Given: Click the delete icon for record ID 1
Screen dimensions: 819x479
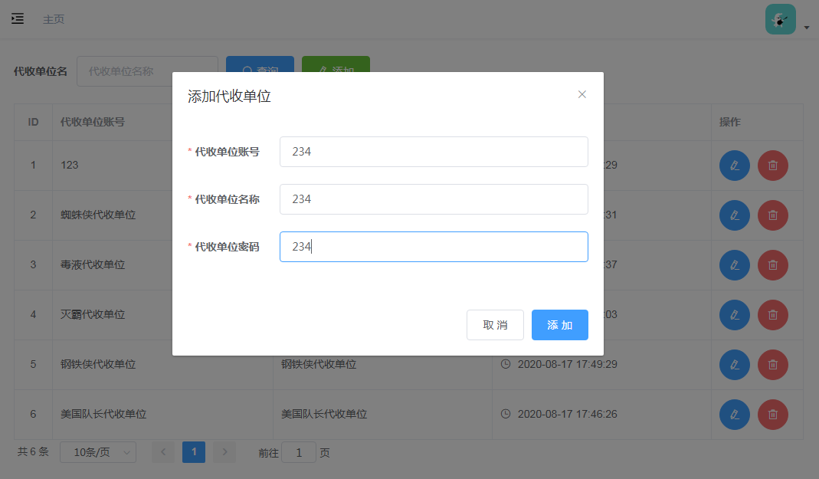Looking at the screenshot, I should pos(772,165).
